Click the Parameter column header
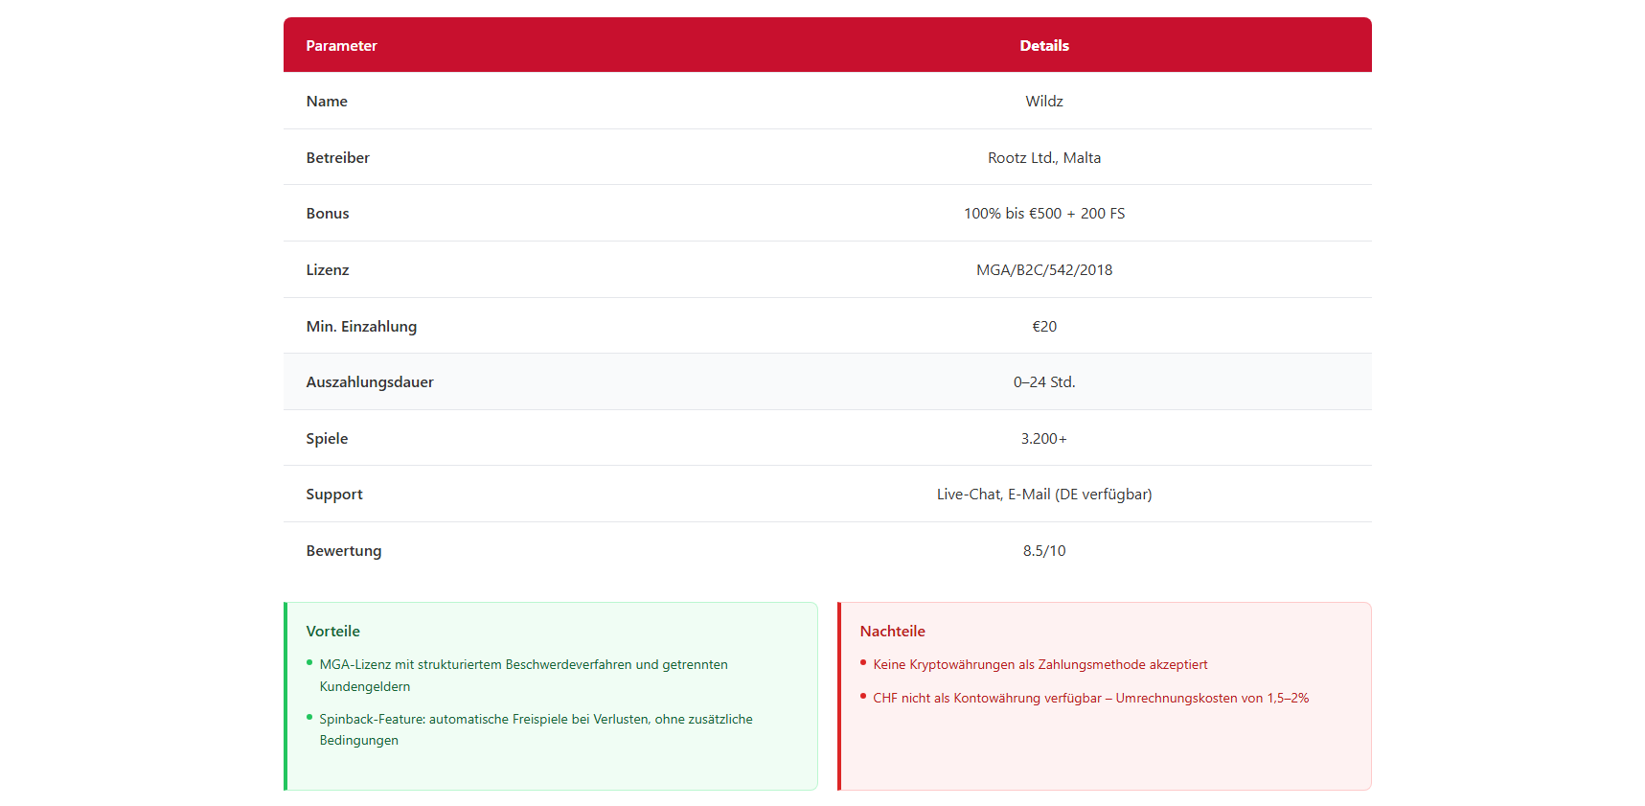The image size is (1645, 806). [341, 46]
